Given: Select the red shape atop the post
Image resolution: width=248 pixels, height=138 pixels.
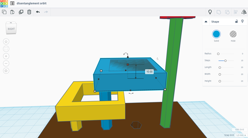Looking at the screenshot, I should tap(177, 17).
